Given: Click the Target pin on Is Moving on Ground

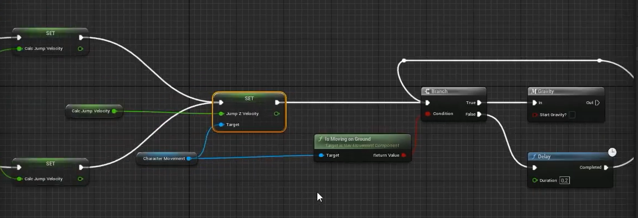Looking at the screenshot, I should [x=321, y=155].
